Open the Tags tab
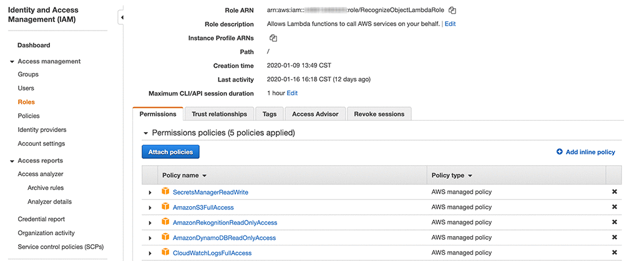Screen dimensions: 624x261 click(x=270, y=114)
